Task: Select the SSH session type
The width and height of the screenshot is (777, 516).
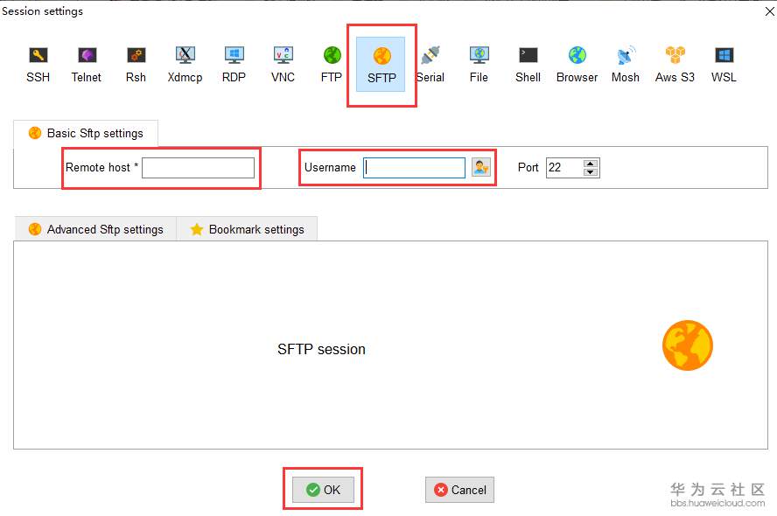Action: click(38, 65)
